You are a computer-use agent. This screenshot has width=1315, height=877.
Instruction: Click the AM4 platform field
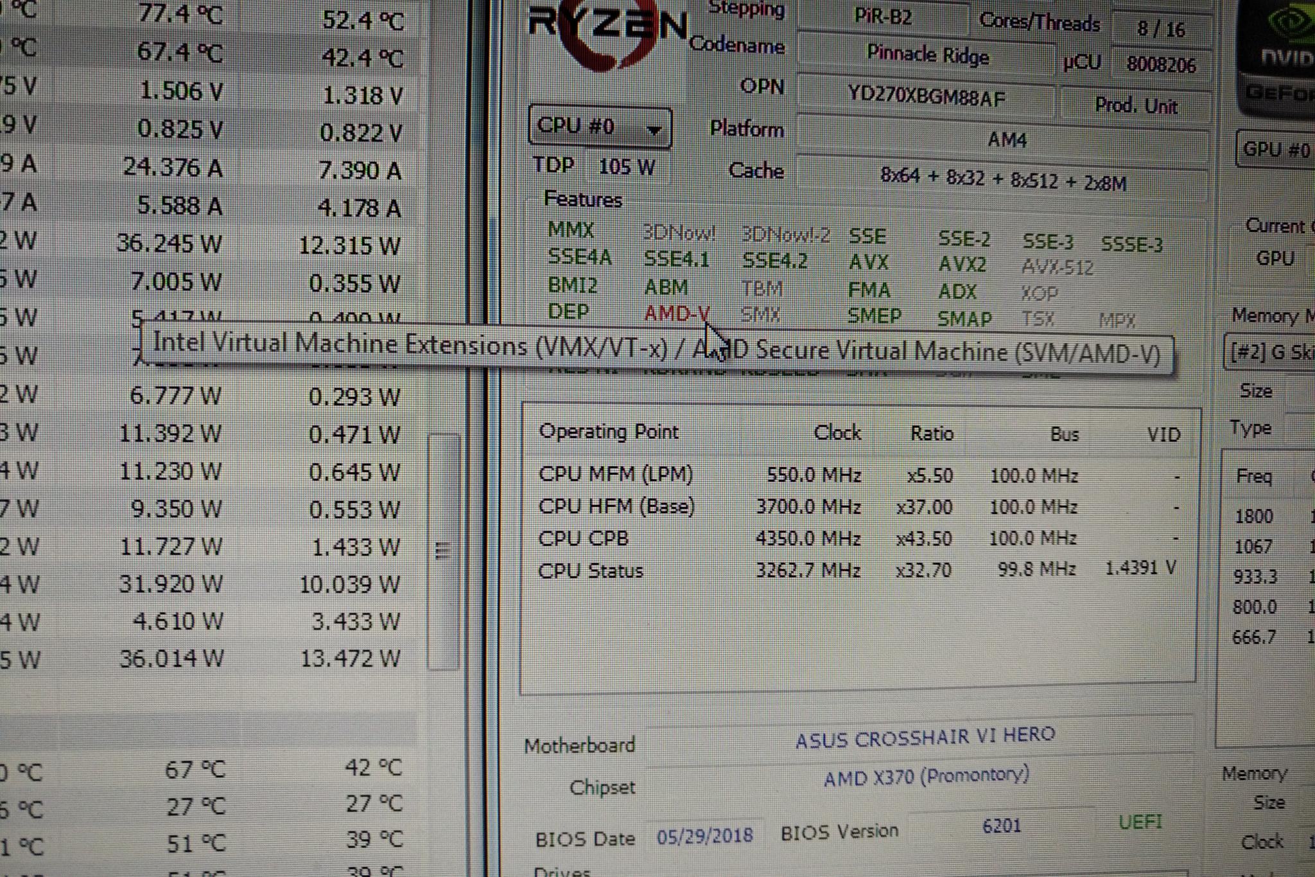tap(1004, 138)
